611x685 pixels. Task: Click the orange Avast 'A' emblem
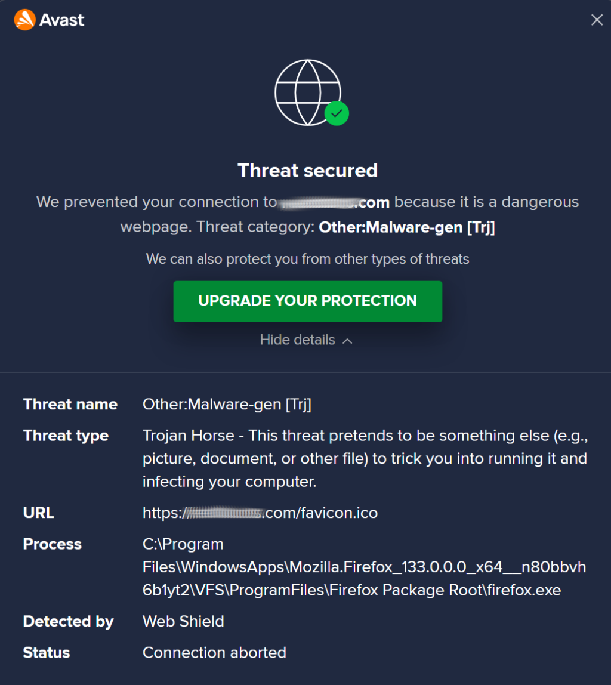(x=24, y=19)
